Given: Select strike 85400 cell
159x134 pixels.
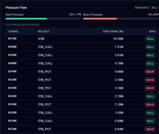Looking at the screenshot, I should pyautogui.click(x=12, y=72).
